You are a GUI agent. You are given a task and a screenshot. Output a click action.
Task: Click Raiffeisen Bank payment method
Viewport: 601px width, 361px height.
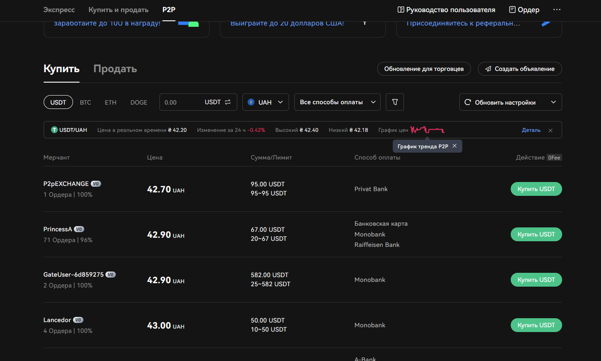[377, 245]
